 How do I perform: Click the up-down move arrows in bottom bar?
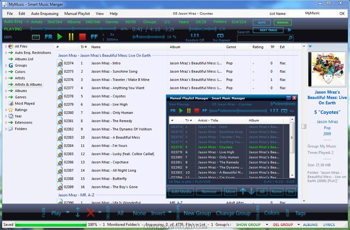point(78,212)
